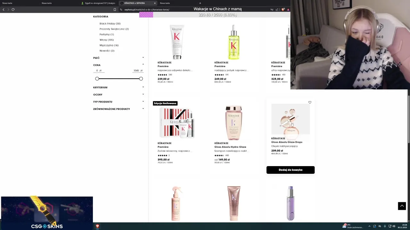Open the yellow-green 249,00 zł serum image

234,42
